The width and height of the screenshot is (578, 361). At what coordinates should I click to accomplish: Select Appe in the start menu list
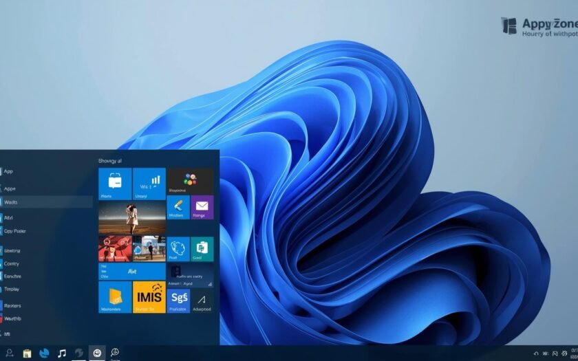[10, 188]
